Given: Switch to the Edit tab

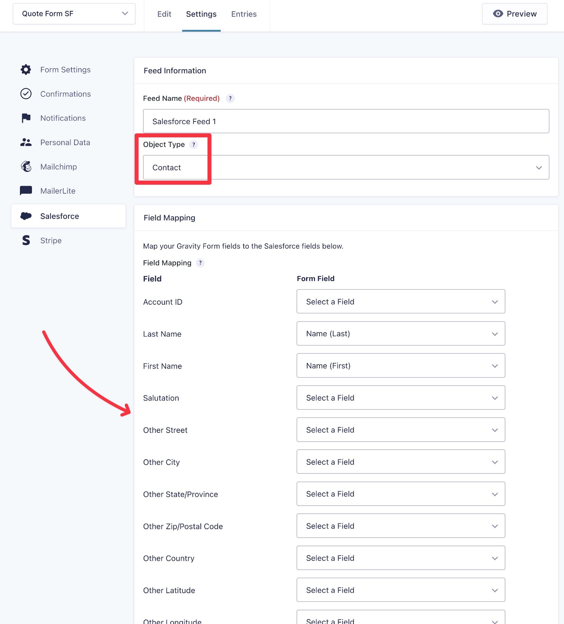Looking at the screenshot, I should 164,14.
